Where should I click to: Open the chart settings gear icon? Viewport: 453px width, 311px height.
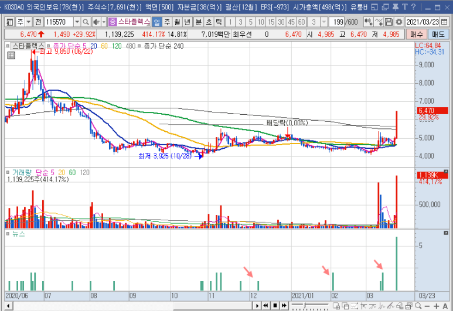click(x=399, y=22)
